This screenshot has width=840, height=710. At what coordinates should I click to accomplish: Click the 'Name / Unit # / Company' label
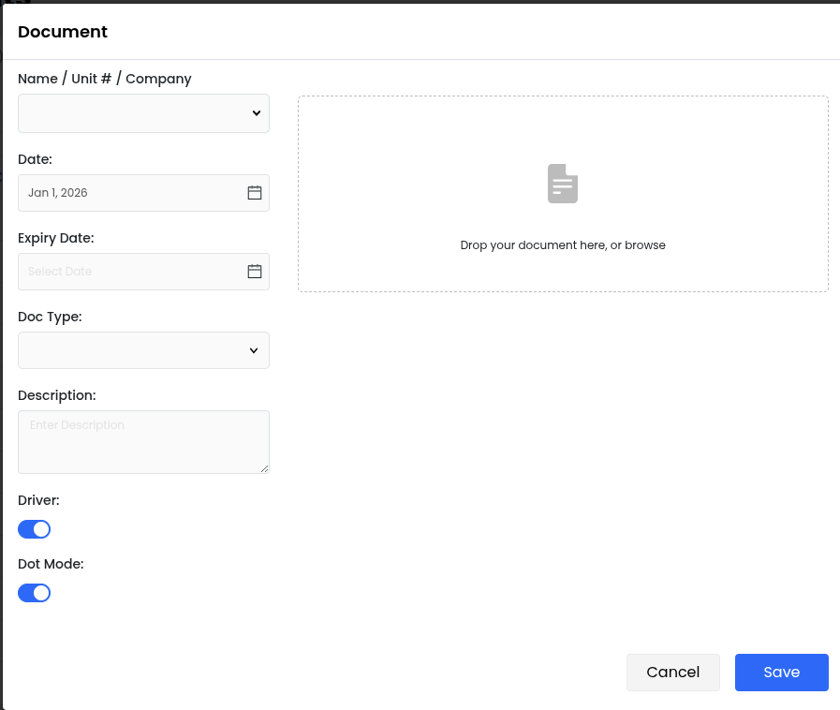pos(105,79)
